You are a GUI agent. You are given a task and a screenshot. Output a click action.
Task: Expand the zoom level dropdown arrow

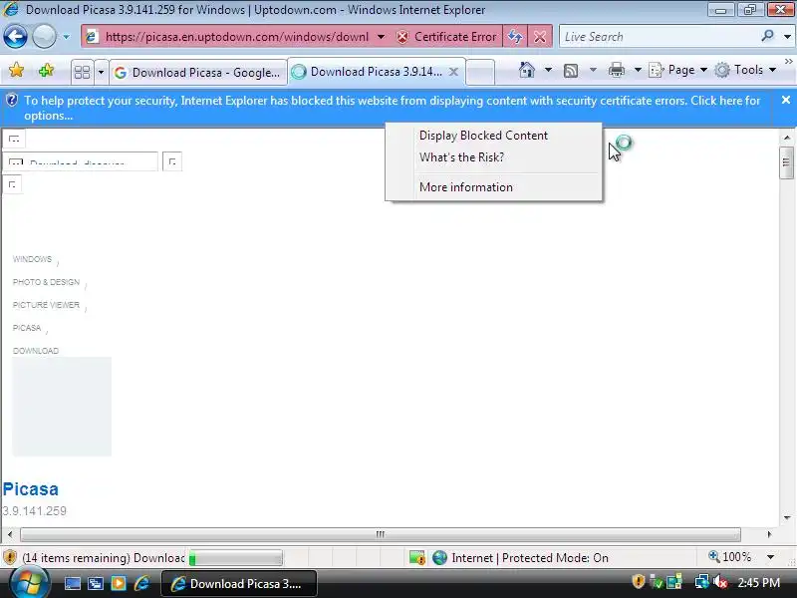(770, 557)
